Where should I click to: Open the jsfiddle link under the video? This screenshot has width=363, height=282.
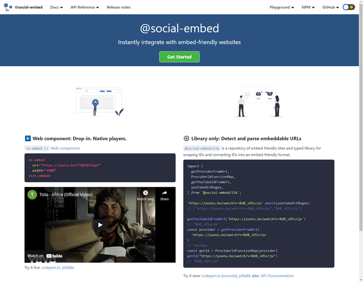[68, 267]
